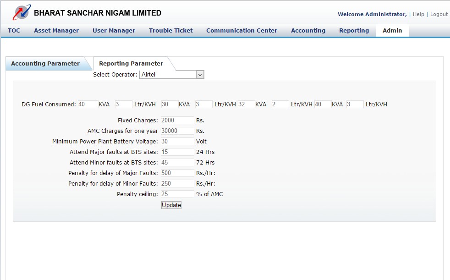Click the Logout link
Viewport: 450px width, 280px height.
(439, 14)
